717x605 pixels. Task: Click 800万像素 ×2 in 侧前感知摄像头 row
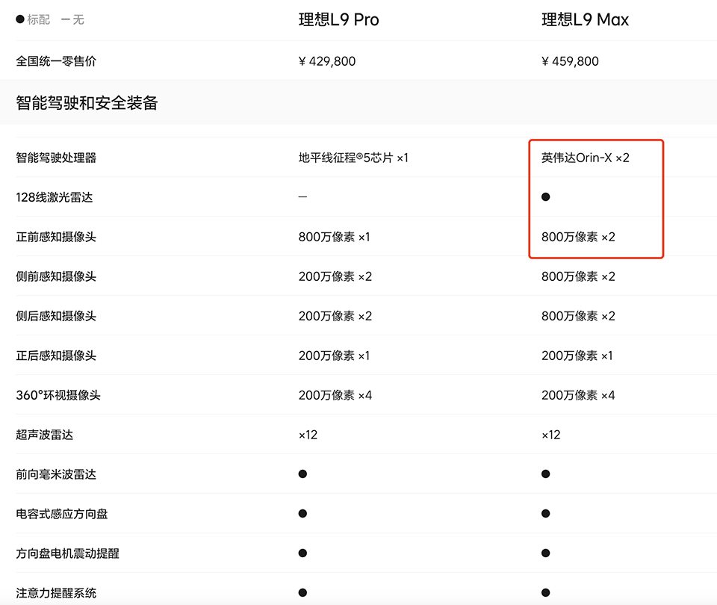(x=578, y=276)
